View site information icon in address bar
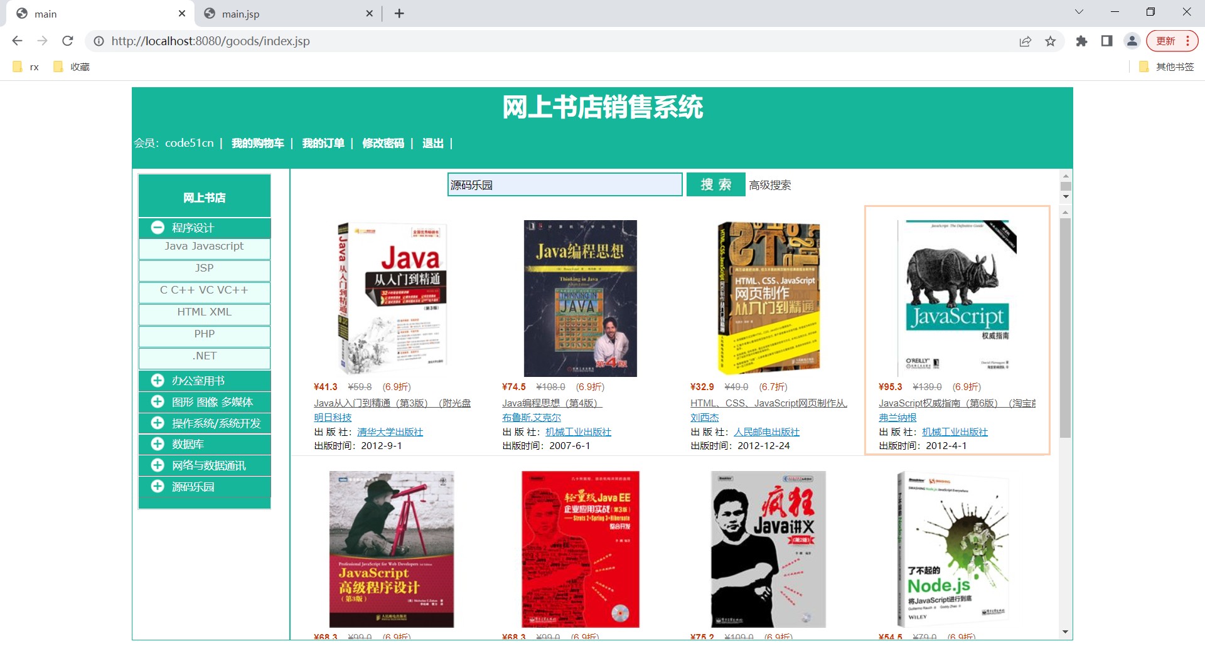This screenshot has width=1205, height=646. click(99, 41)
